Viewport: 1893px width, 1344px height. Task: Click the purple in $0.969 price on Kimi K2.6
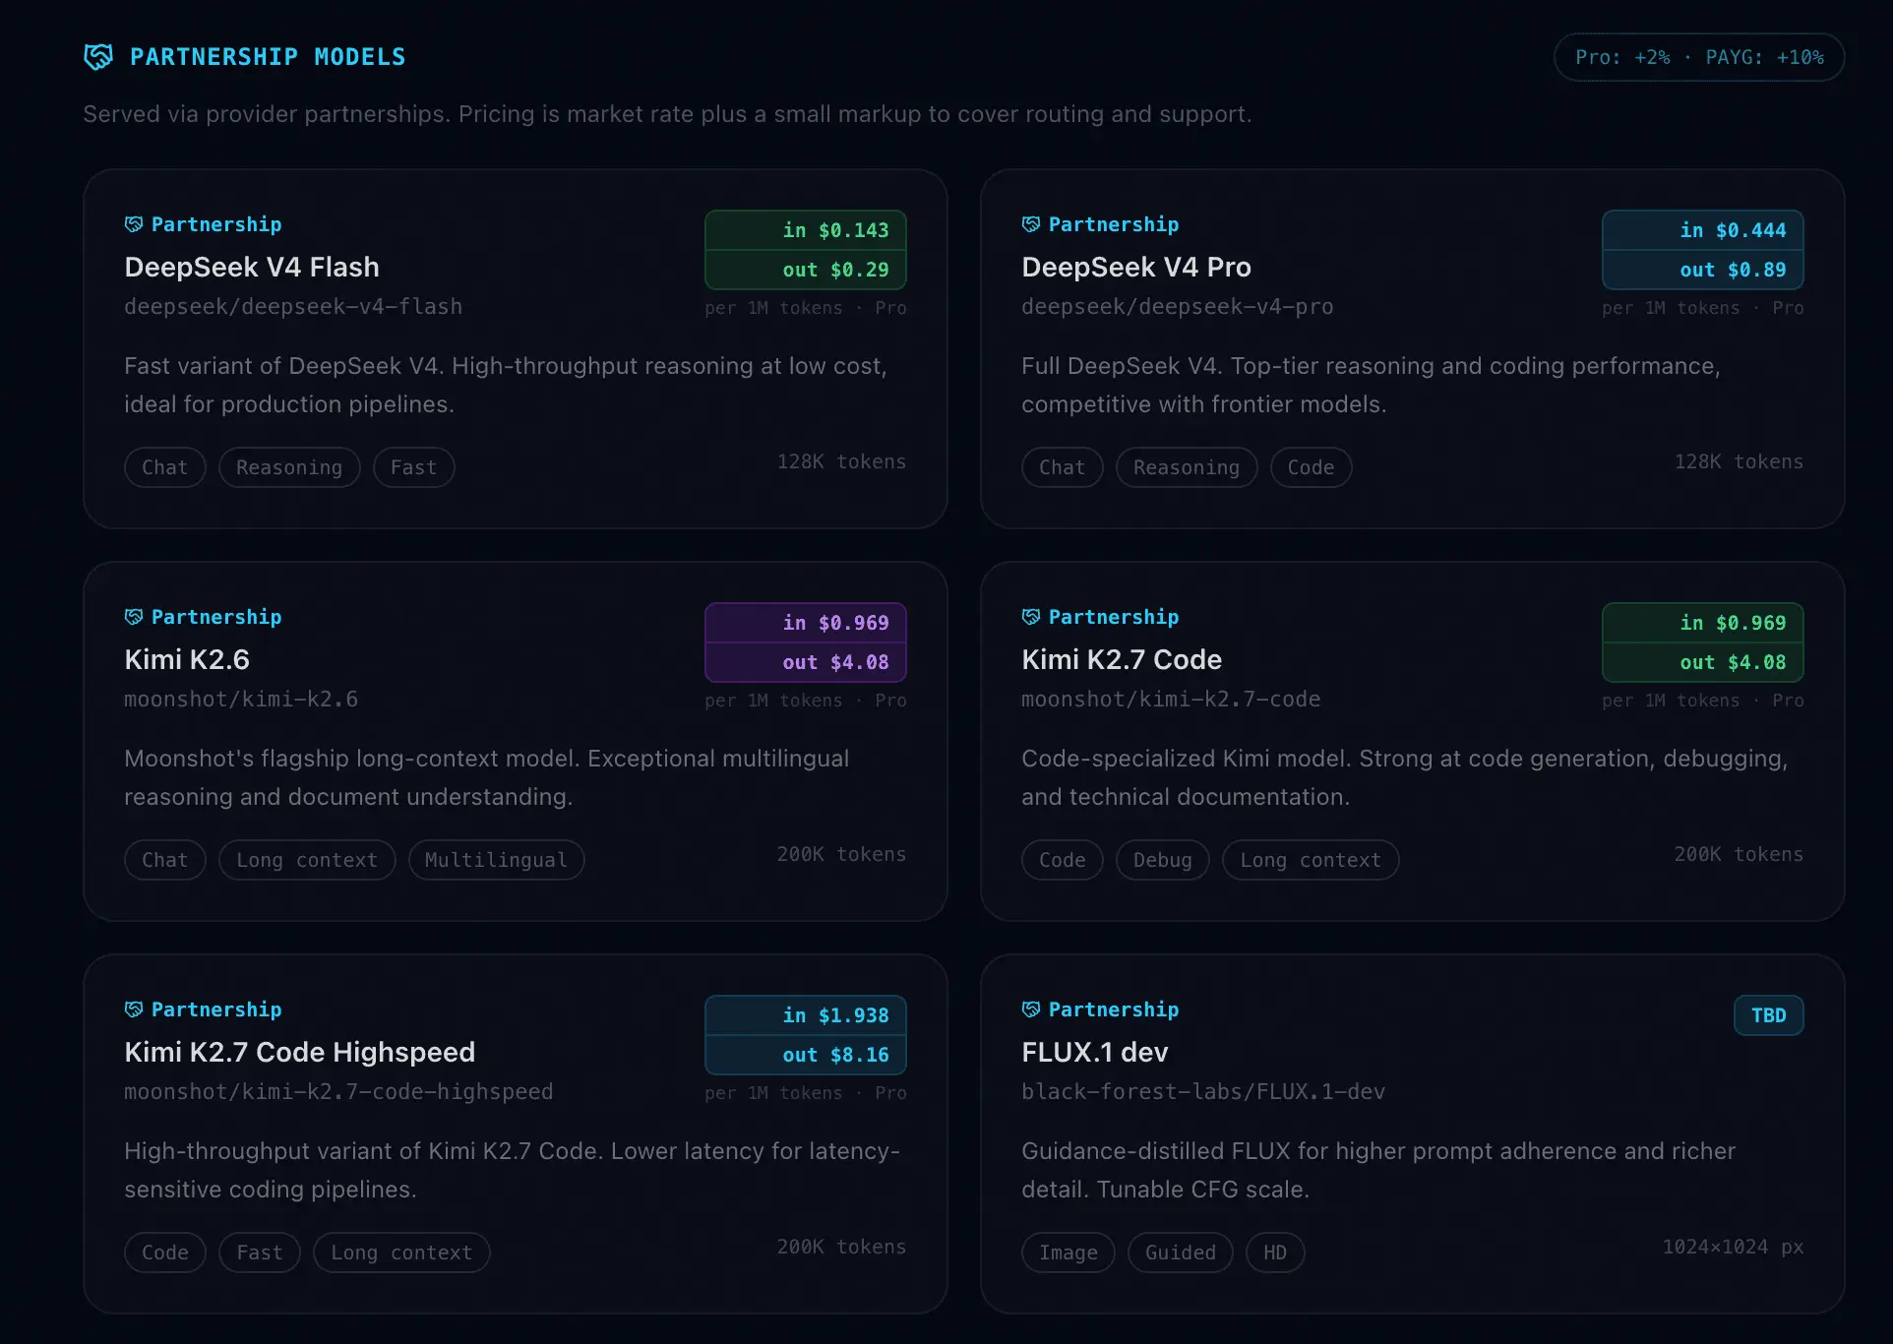pos(806,623)
